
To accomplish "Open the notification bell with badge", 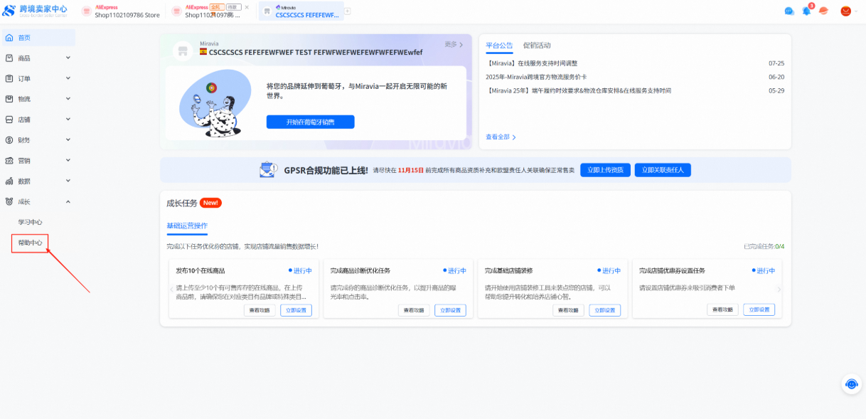I will pyautogui.click(x=806, y=11).
